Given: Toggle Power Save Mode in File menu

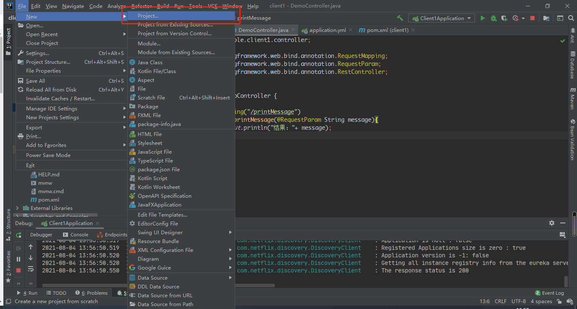Looking at the screenshot, I should [71, 155].
